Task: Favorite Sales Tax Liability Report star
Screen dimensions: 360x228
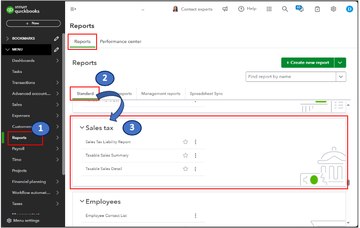Action: click(x=186, y=142)
